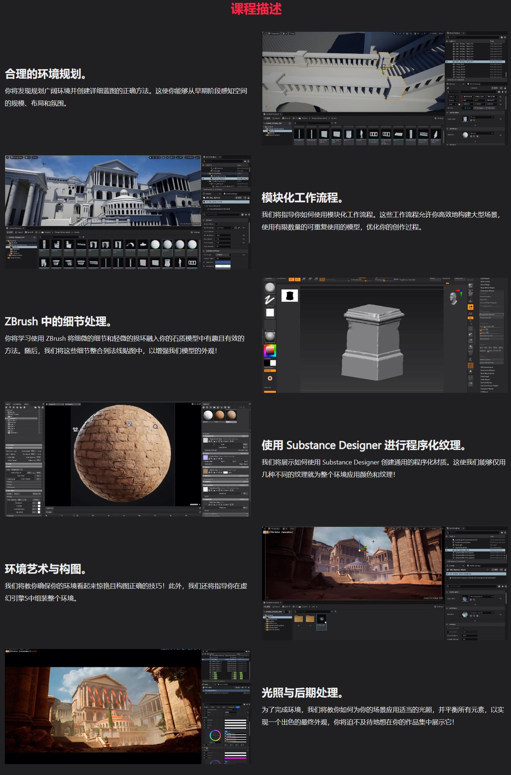Toggle Keep UVs in ZBrush Decimation Master
The height and width of the screenshot is (775, 511).
[x=492, y=300]
